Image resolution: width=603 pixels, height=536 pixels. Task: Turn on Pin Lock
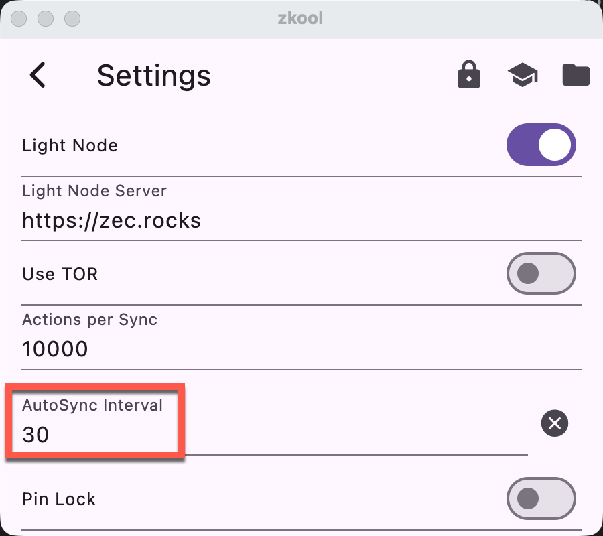[541, 498]
